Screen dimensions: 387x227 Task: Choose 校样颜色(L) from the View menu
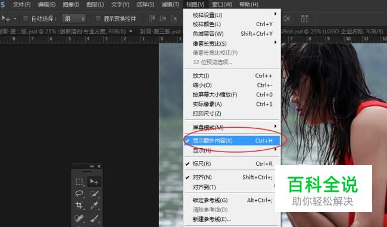pos(232,24)
